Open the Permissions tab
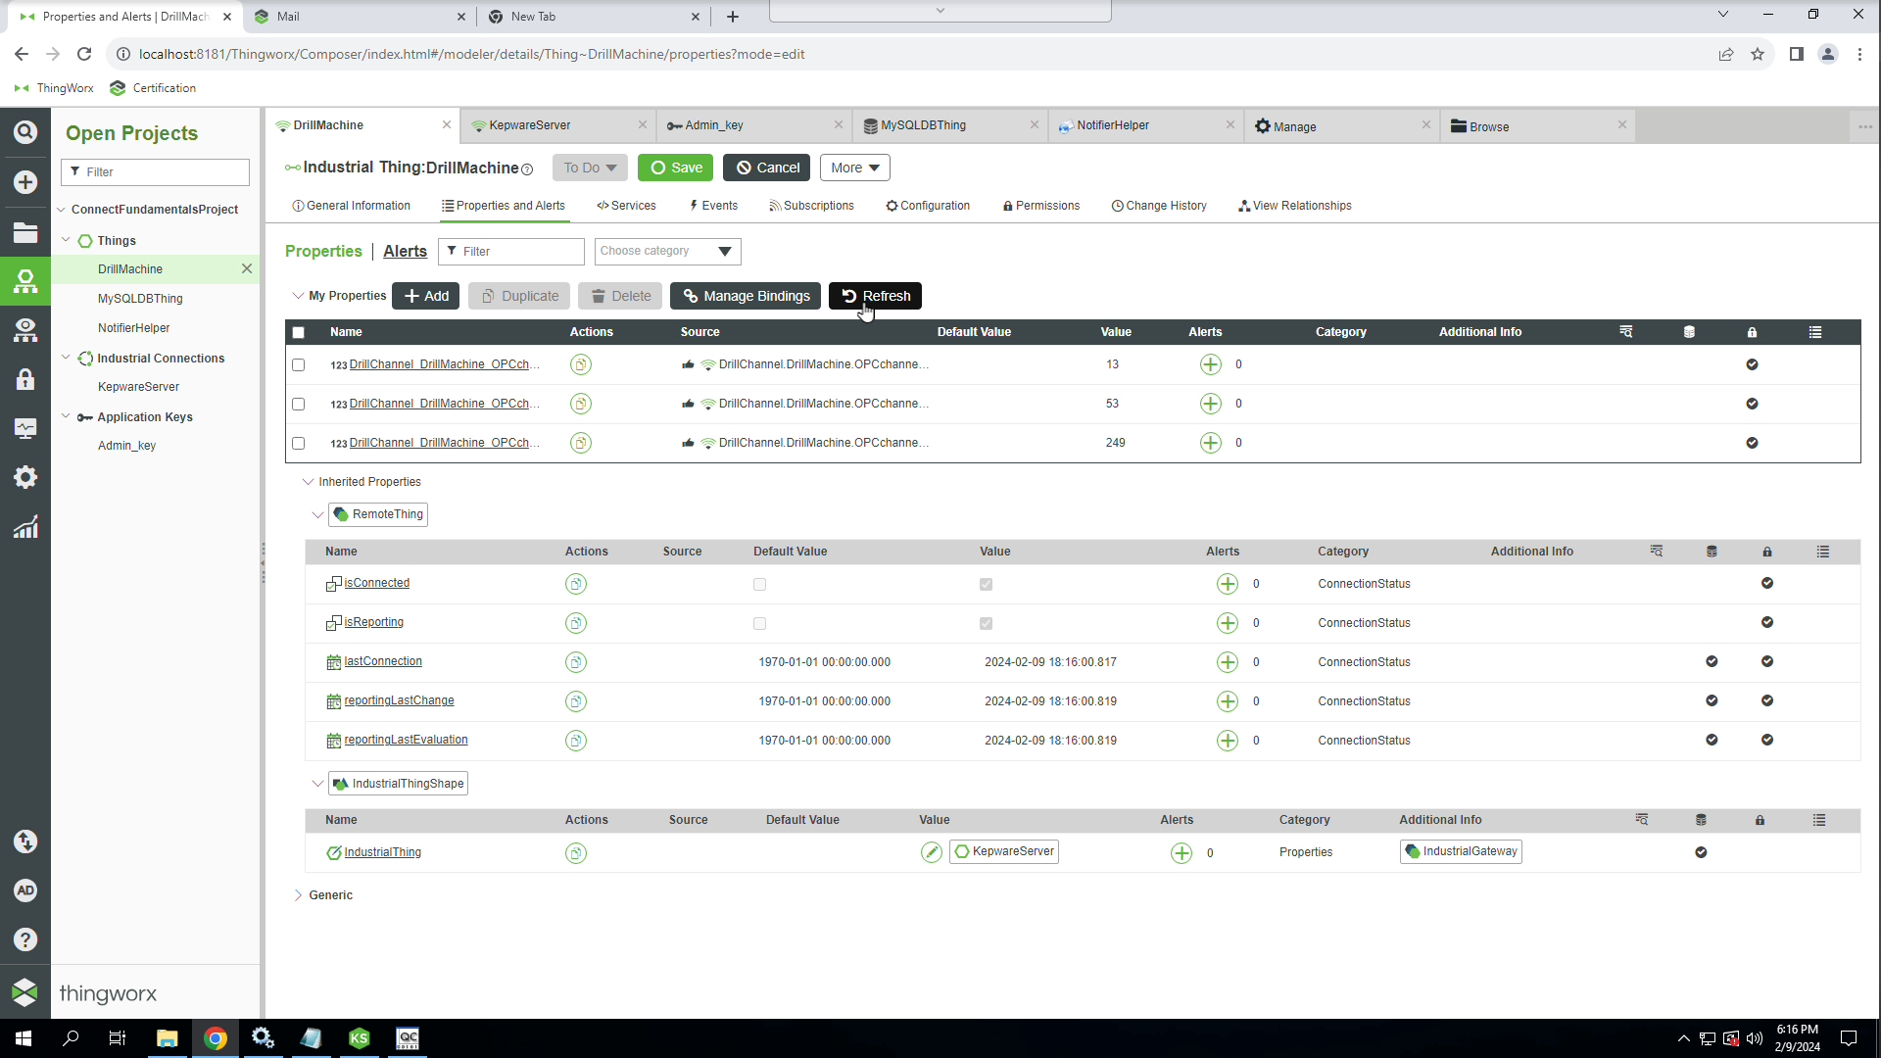This screenshot has height=1058, width=1881. (1041, 206)
